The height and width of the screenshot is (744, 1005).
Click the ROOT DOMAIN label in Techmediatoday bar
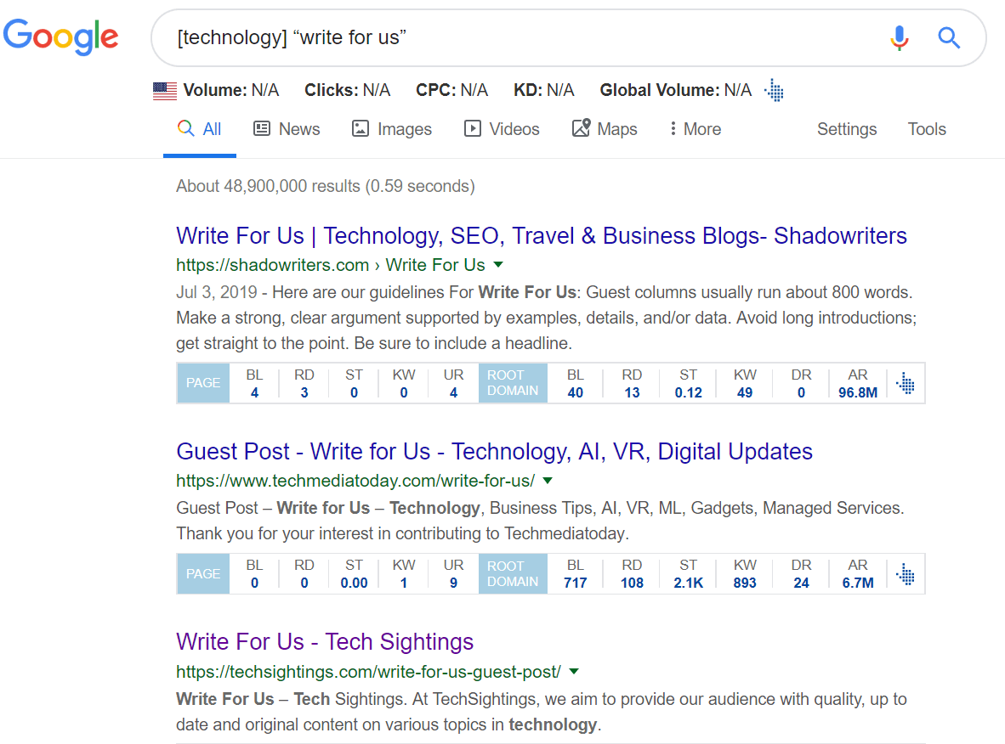[x=513, y=573]
